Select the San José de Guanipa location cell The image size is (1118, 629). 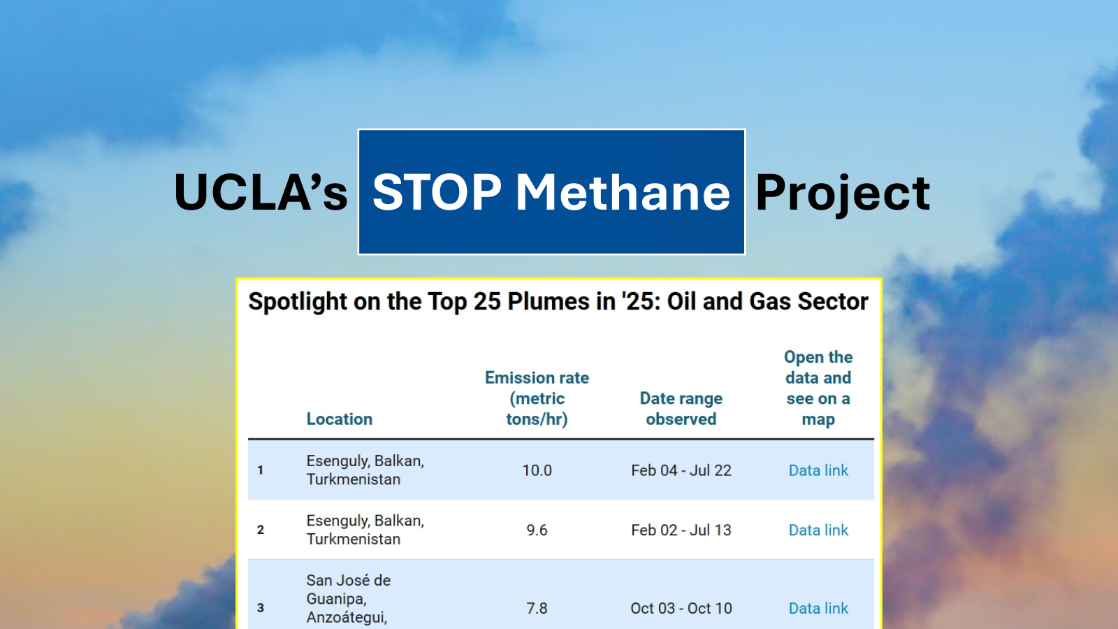348,599
